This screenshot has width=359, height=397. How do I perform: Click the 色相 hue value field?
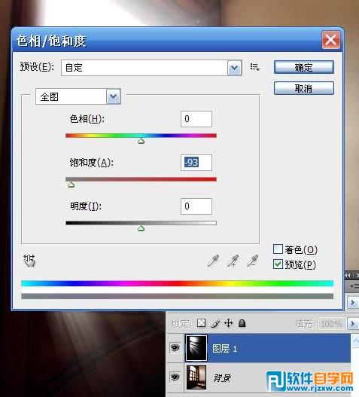click(196, 119)
